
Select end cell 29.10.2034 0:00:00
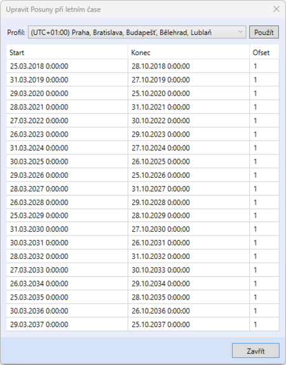(x=189, y=284)
